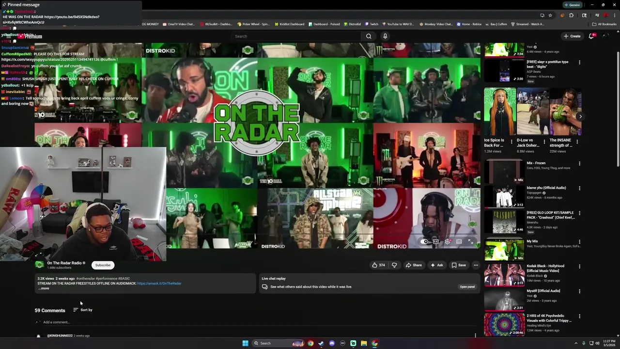Open File Explorer from the taskbar

(x=364, y=343)
